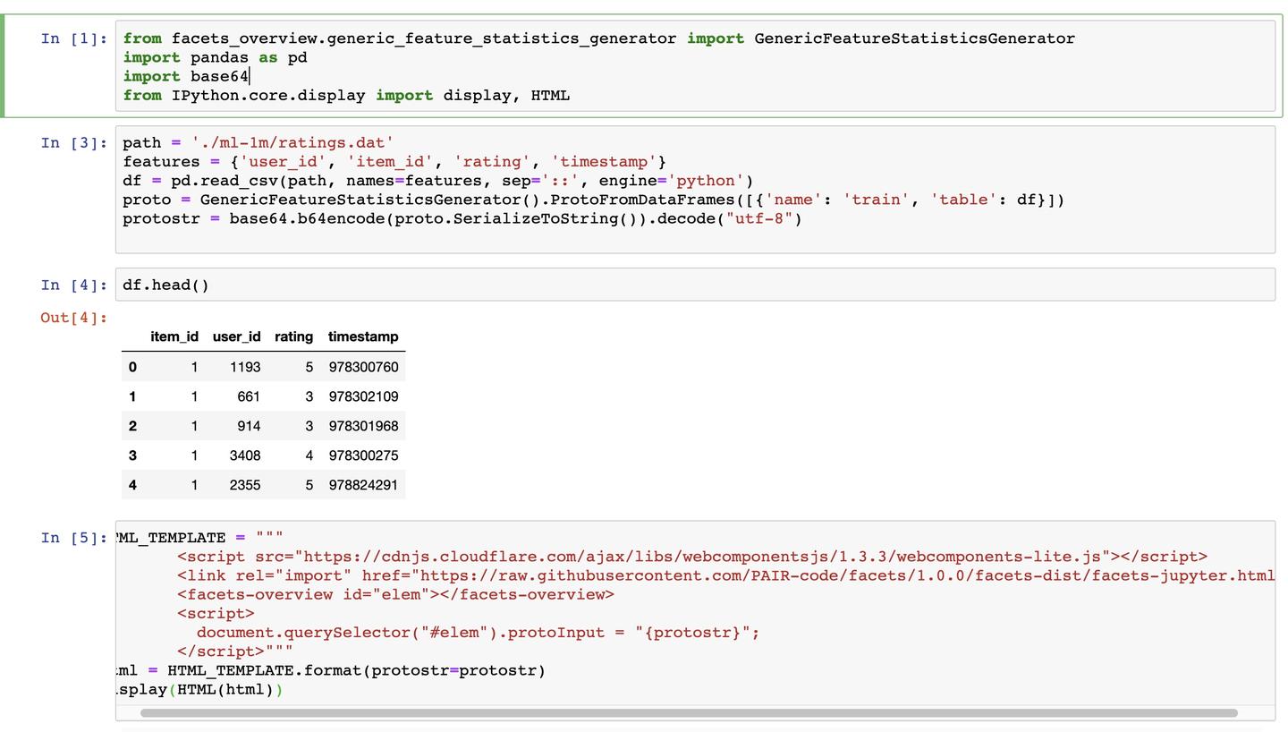
Task: Click timestamp value 978302109
Action: pyautogui.click(x=363, y=396)
